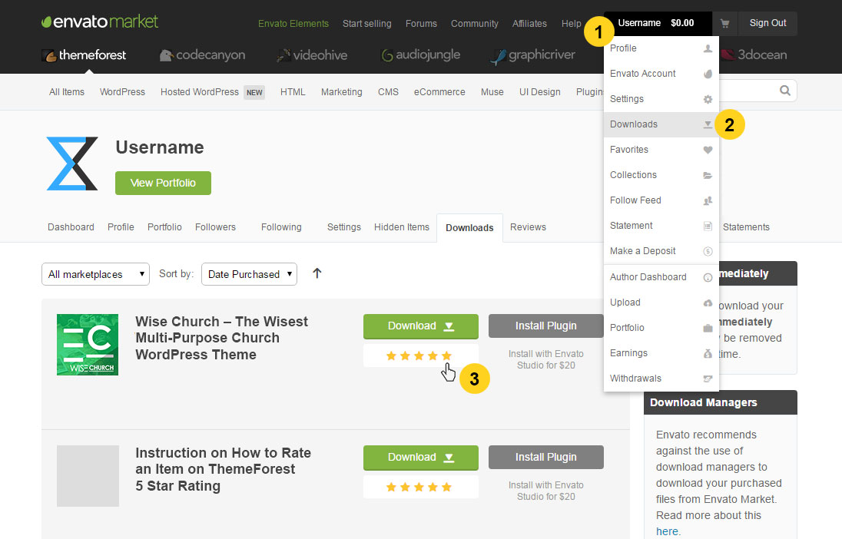Open the Envato Elements link
The width and height of the screenshot is (842, 539).
[x=293, y=24]
